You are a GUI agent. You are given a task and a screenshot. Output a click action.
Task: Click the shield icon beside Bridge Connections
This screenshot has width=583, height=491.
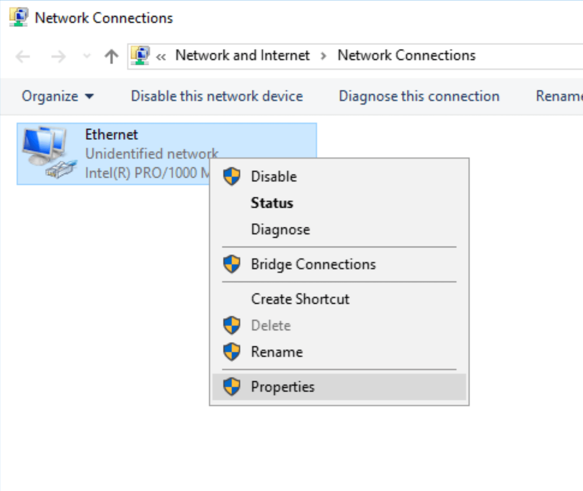(x=232, y=264)
